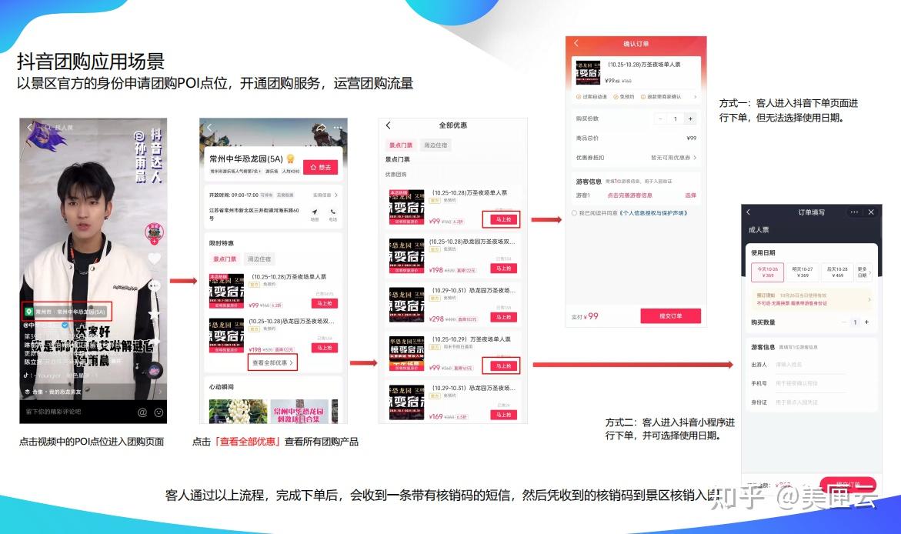Click 点击完善游客信息 link
Image resolution: width=901 pixels, height=534 pixels.
630,195
